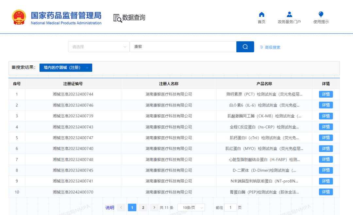Click the next page arrow

154,207
